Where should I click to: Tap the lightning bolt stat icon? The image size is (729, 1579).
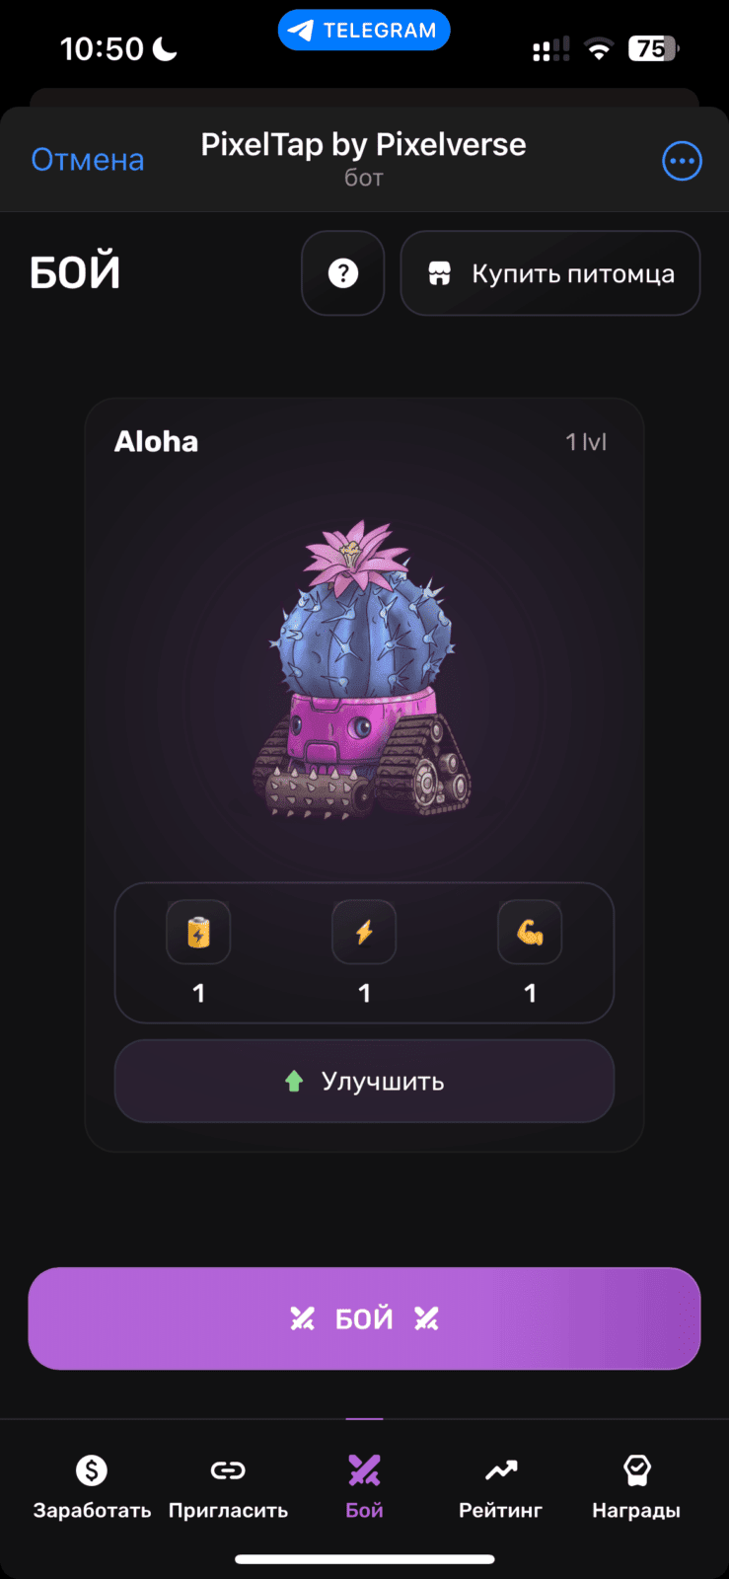point(364,932)
